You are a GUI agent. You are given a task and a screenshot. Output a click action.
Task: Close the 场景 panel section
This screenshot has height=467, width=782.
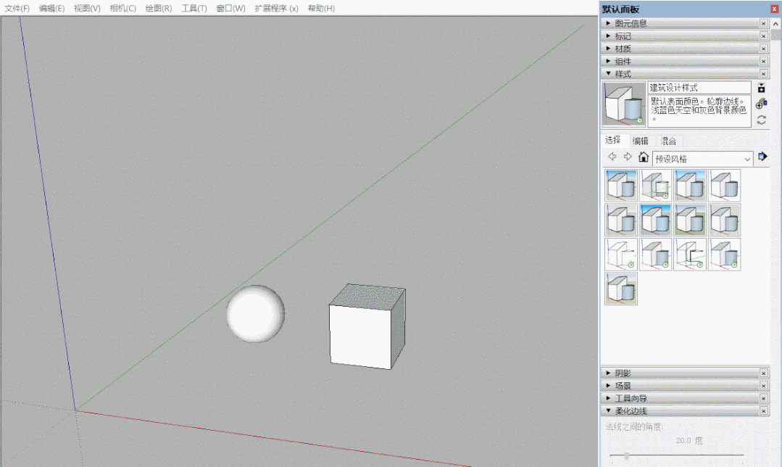(x=764, y=386)
